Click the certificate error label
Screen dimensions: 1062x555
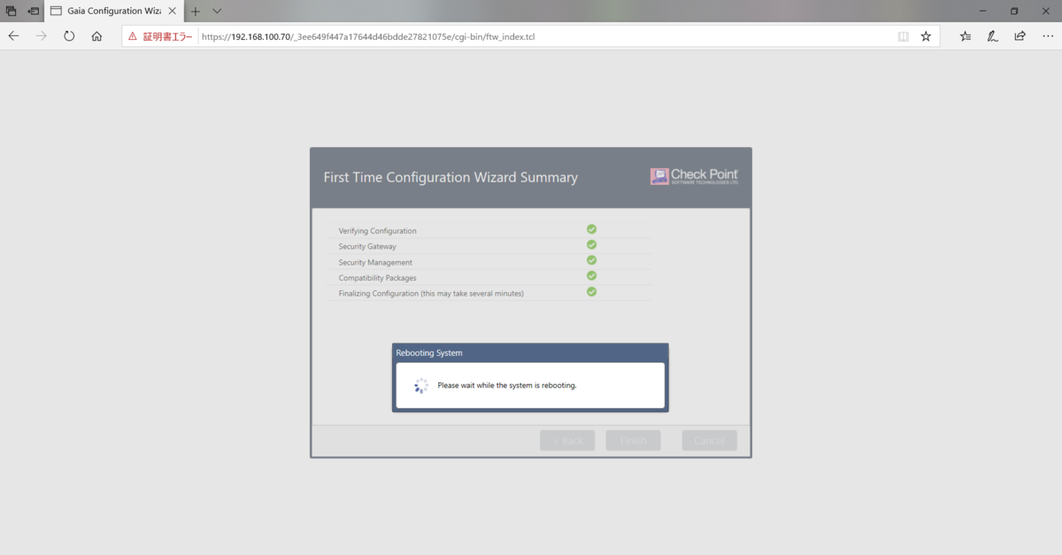click(167, 37)
